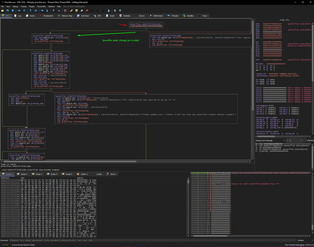Viewport: 314px width, 247px height.
Task: Click the Pause execution icon
Action: click(x=24, y=10)
